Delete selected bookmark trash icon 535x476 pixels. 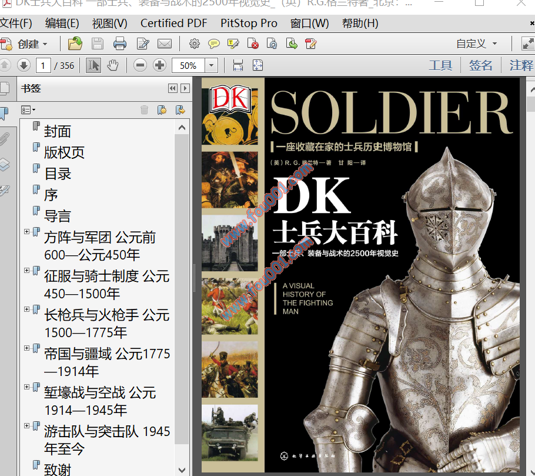coord(144,110)
